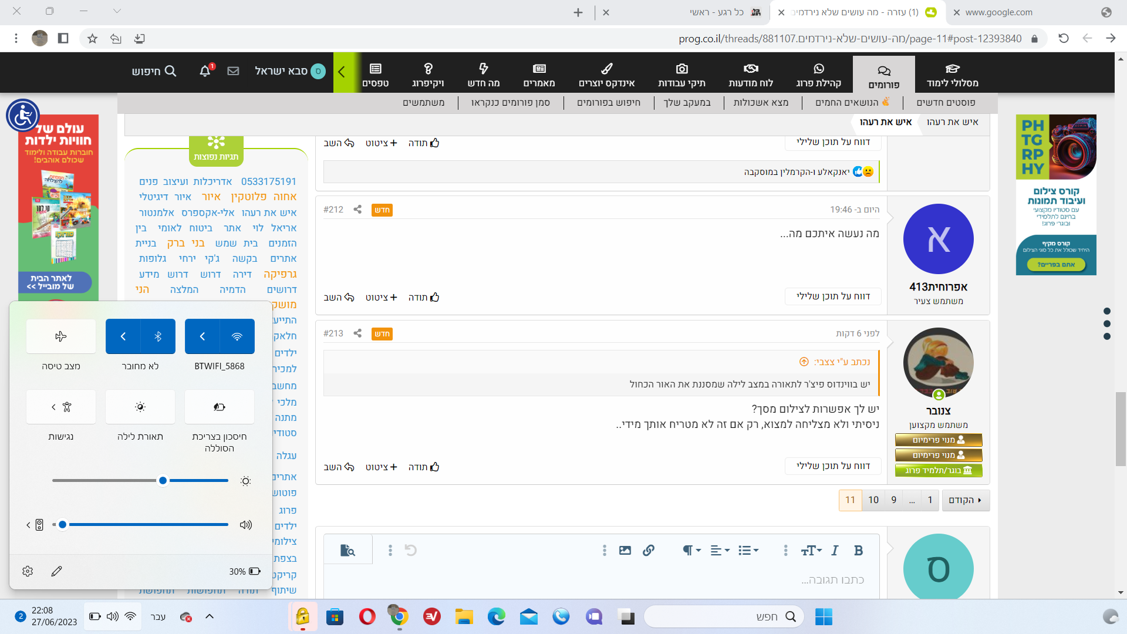
Task: Open notifications bell in forum header
Action: [205, 71]
